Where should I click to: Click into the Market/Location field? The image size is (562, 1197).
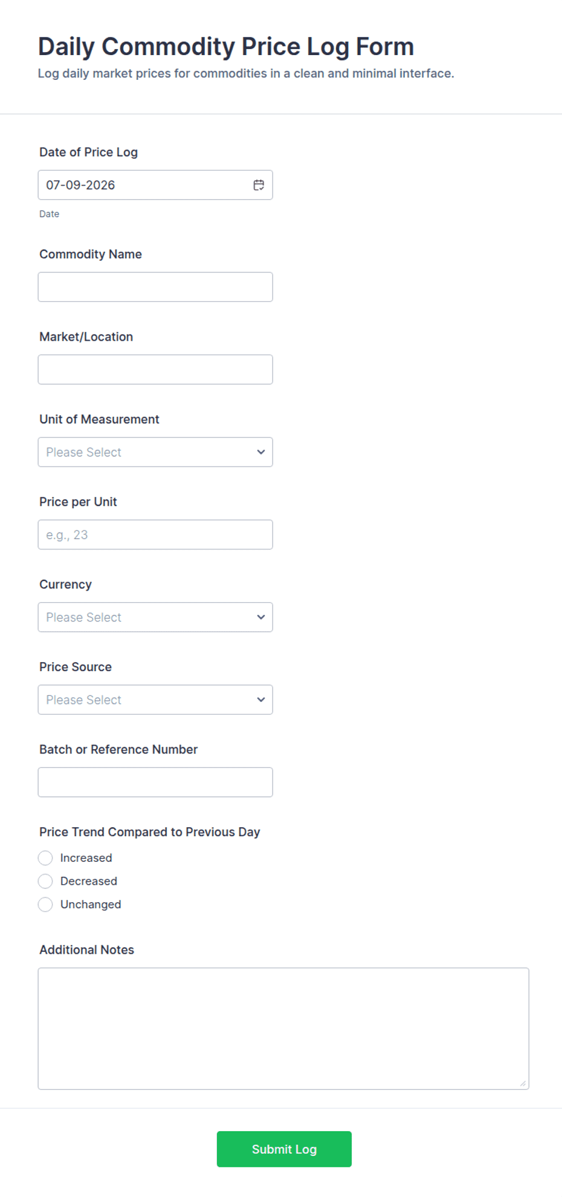(155, 370)
